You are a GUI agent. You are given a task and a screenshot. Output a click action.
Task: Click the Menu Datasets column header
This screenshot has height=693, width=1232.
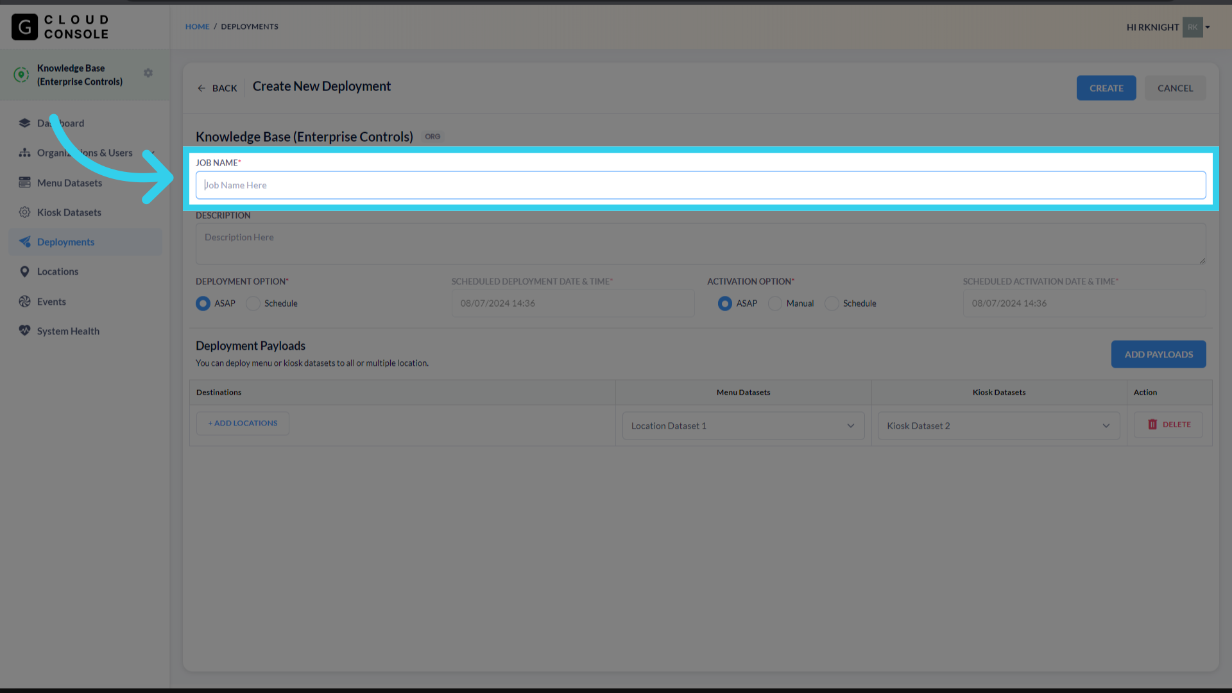(x=743, y=393)
